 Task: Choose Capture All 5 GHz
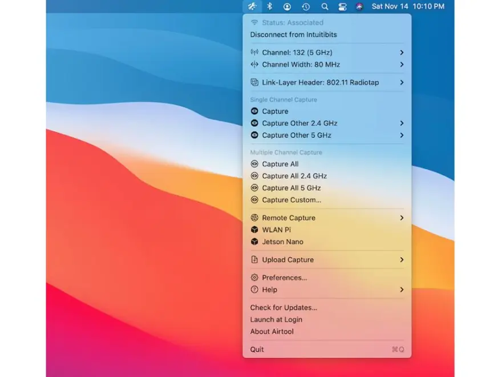click(327, 188)
